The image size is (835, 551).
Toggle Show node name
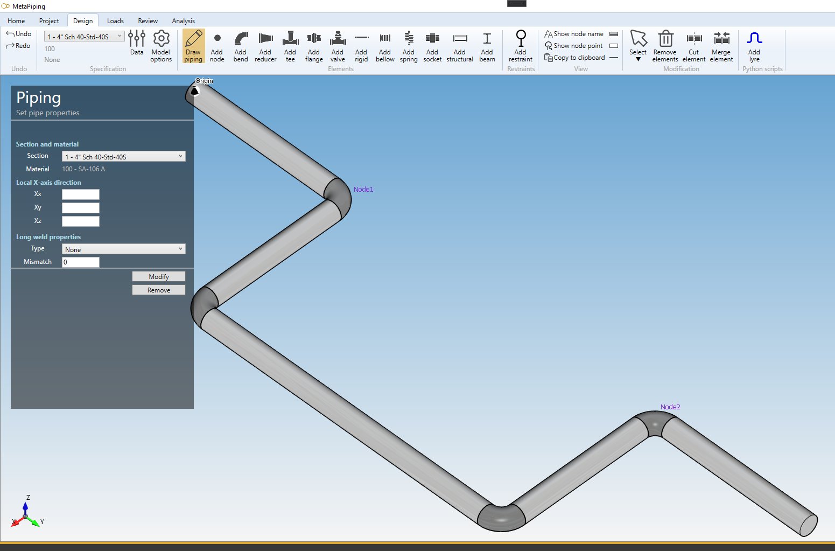click(574, 34)
